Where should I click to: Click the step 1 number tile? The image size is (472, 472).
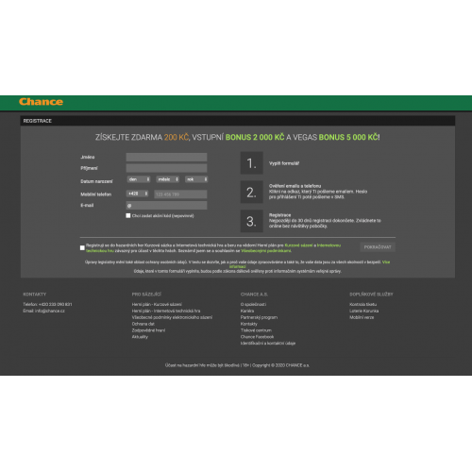[x=252, y=163]
